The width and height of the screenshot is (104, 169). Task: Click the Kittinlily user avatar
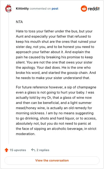[8, 8]
